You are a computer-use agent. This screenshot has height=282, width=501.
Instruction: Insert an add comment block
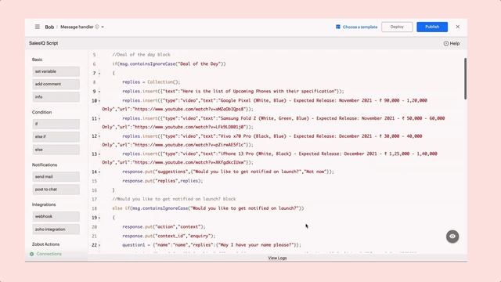[x=56, y=84]
